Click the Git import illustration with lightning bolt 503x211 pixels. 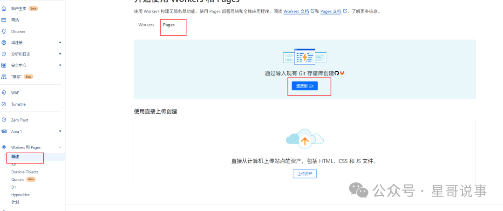(305, 57)
